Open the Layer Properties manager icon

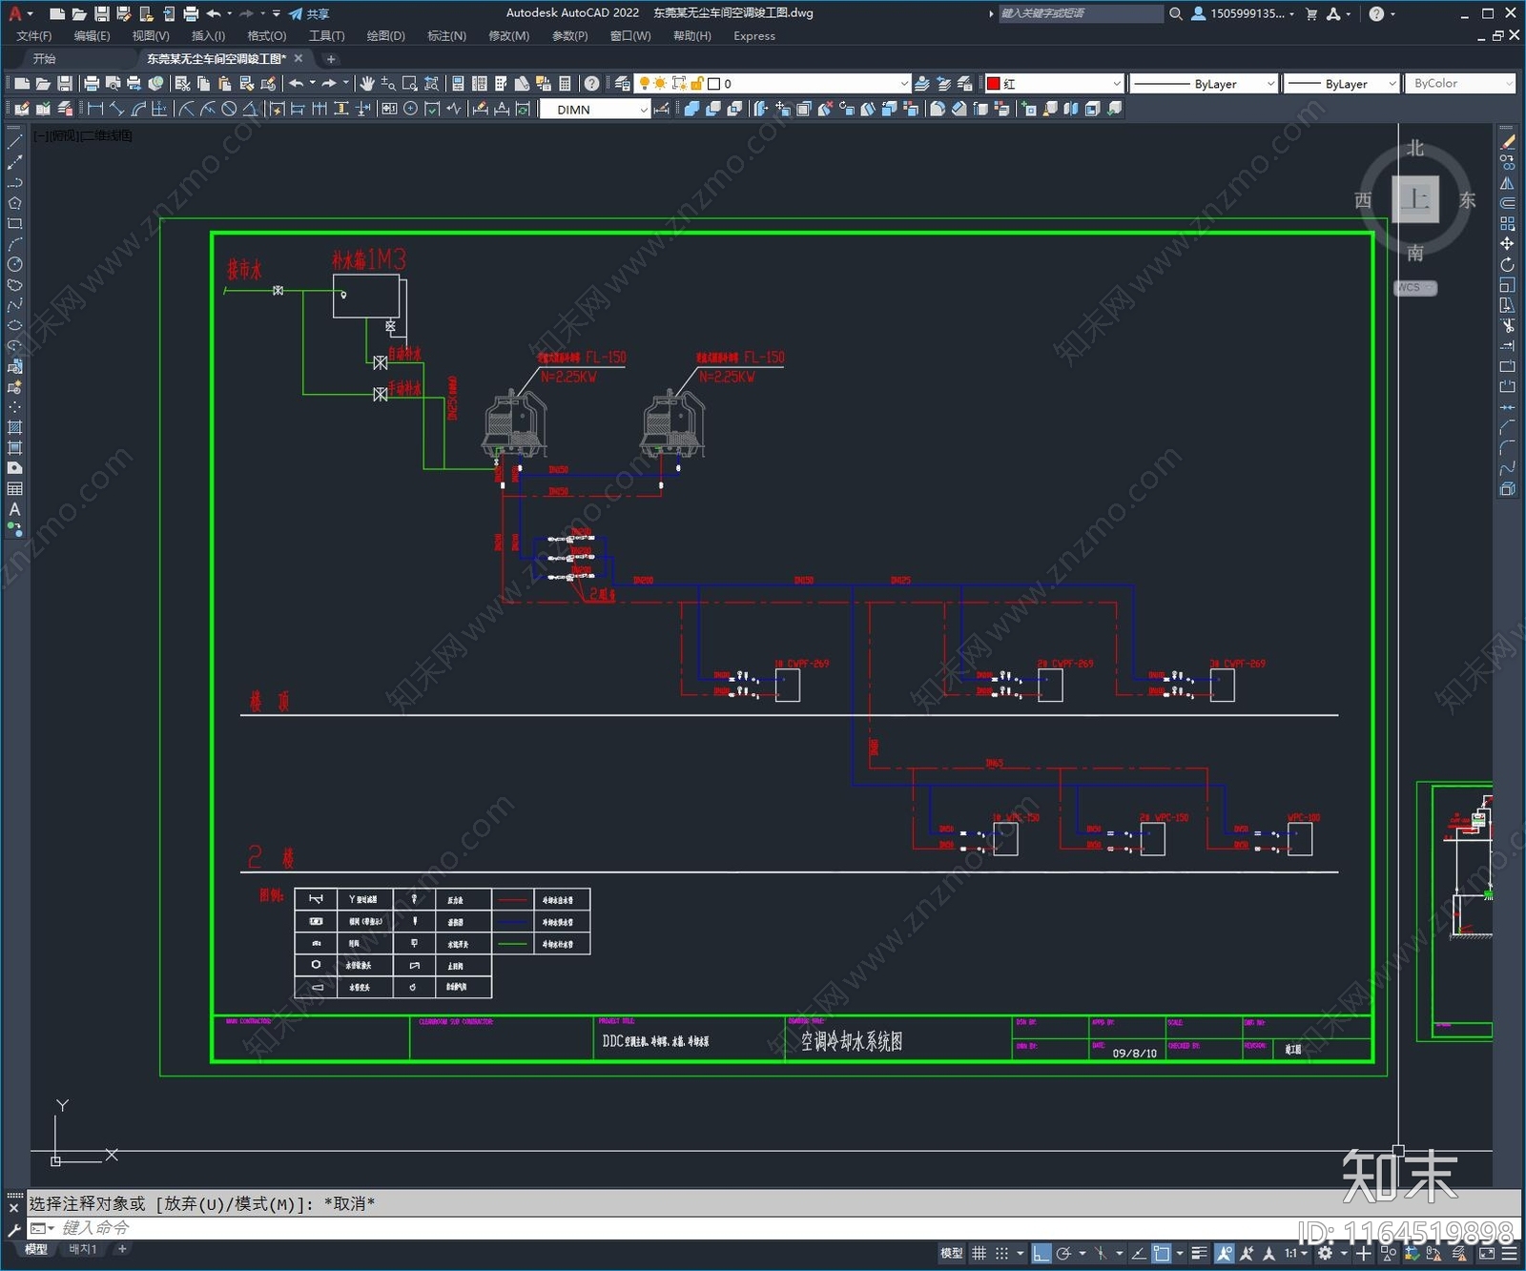pos(623,84)
